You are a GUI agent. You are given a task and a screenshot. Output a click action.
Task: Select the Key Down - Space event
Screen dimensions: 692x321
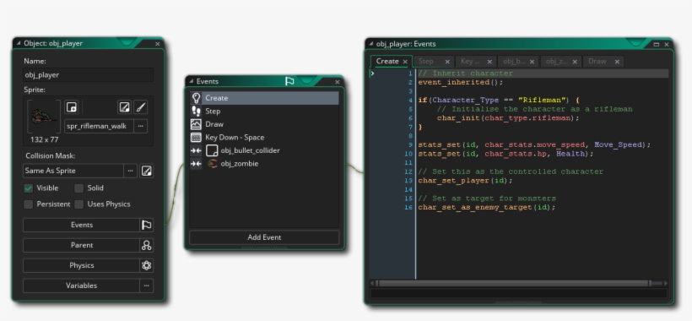tap(264, 138)
